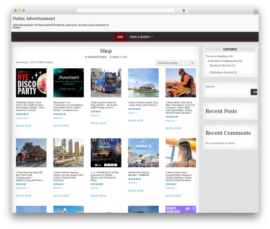Click the Business Events category link
The image size is (270, 229).
(x=220, y=66)
